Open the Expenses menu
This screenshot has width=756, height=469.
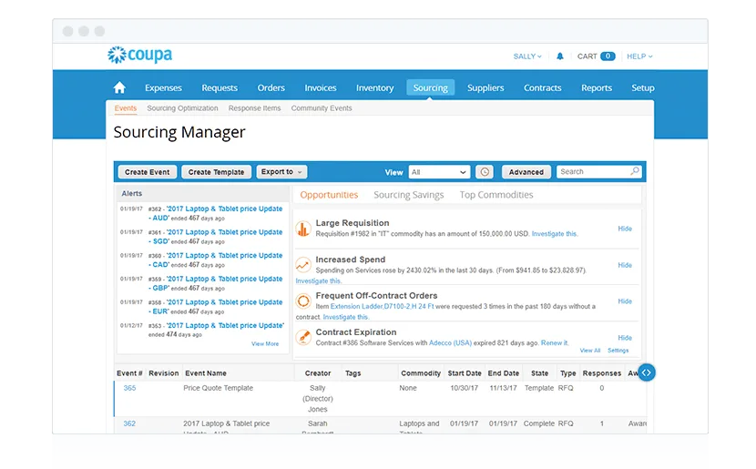pyautogui.click(x=163, y=87)
